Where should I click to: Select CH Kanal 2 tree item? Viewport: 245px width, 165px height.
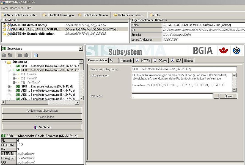(29, 78)
